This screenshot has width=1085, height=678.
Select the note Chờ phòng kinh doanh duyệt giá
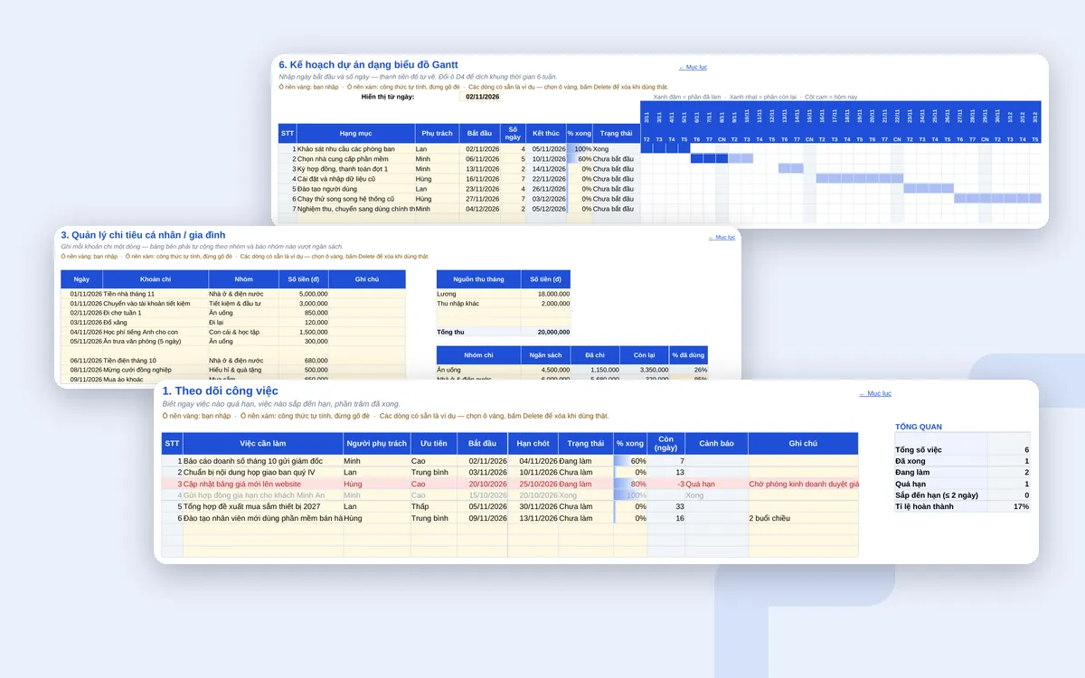click(803, 484)
